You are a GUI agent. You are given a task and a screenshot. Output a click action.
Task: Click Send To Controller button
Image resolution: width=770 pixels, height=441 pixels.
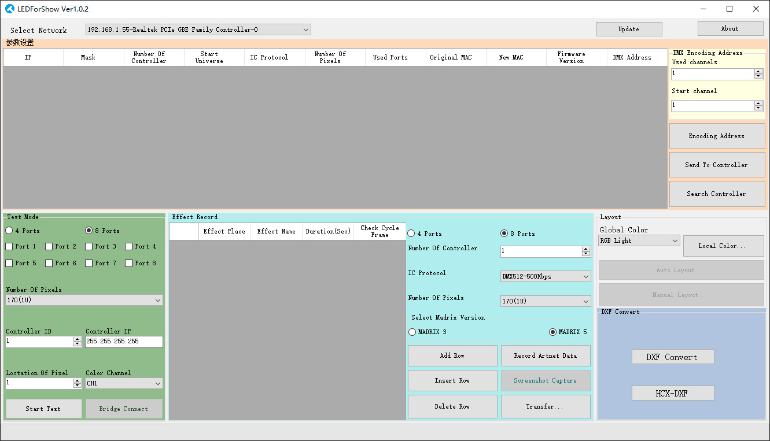(x=717, y=165)
